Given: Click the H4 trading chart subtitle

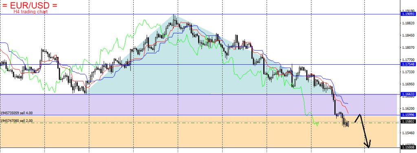Looking at the screenshot, I should pos(31,12).
